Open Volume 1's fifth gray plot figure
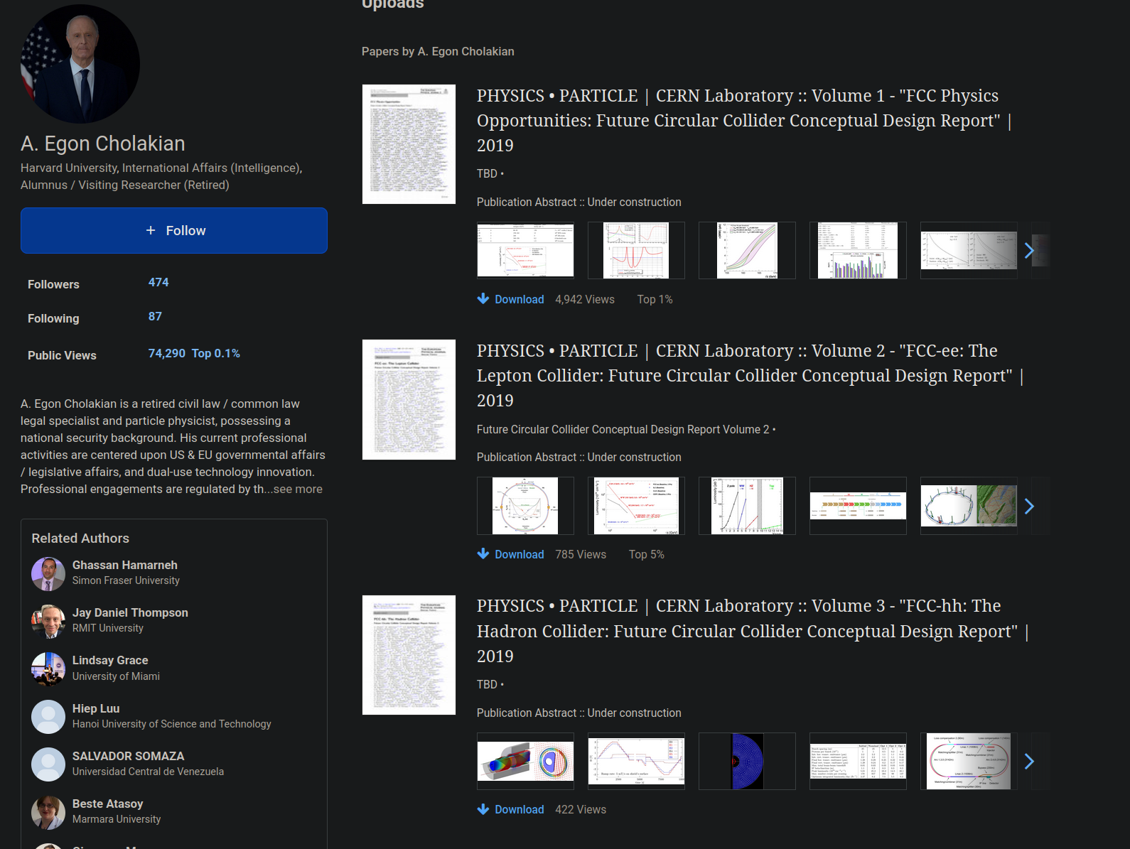 [x=969, y=250]
